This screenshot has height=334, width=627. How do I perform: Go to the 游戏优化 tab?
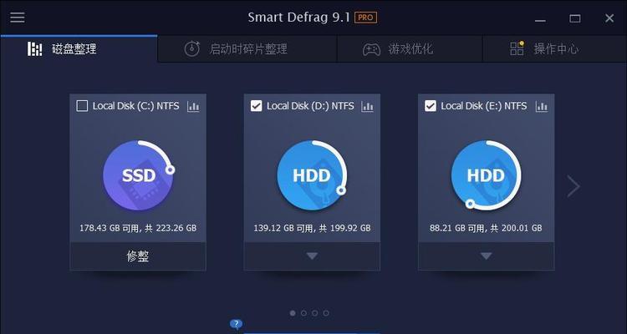click(x=410, y=49)
